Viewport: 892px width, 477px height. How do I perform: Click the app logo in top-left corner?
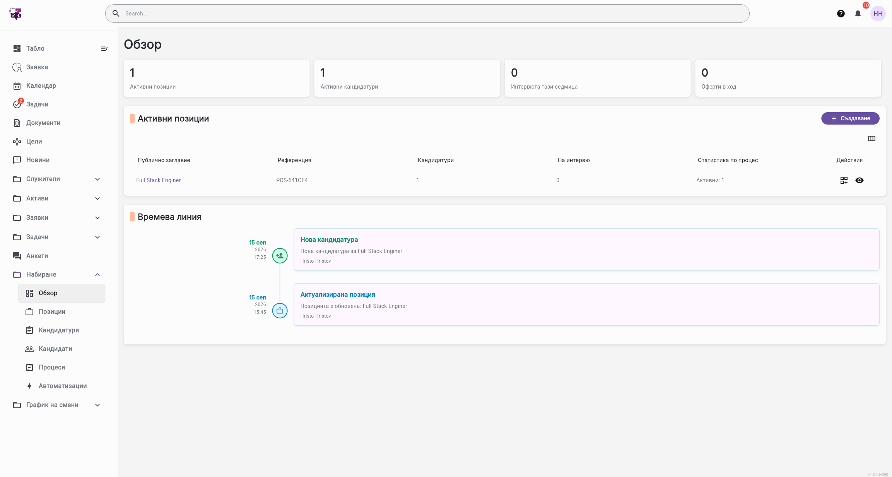click(x=15, y=14)
